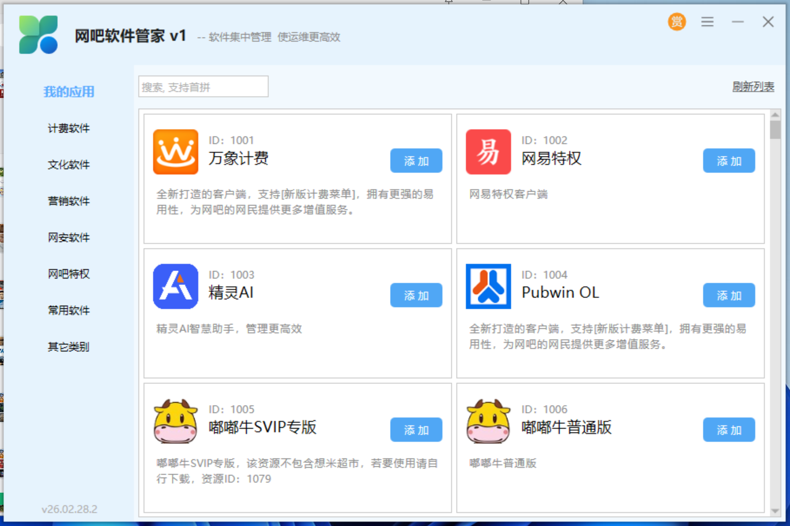790x526 pixels.
Task: Click the 网吧软件管家 app logo
Action: [38, 34]
